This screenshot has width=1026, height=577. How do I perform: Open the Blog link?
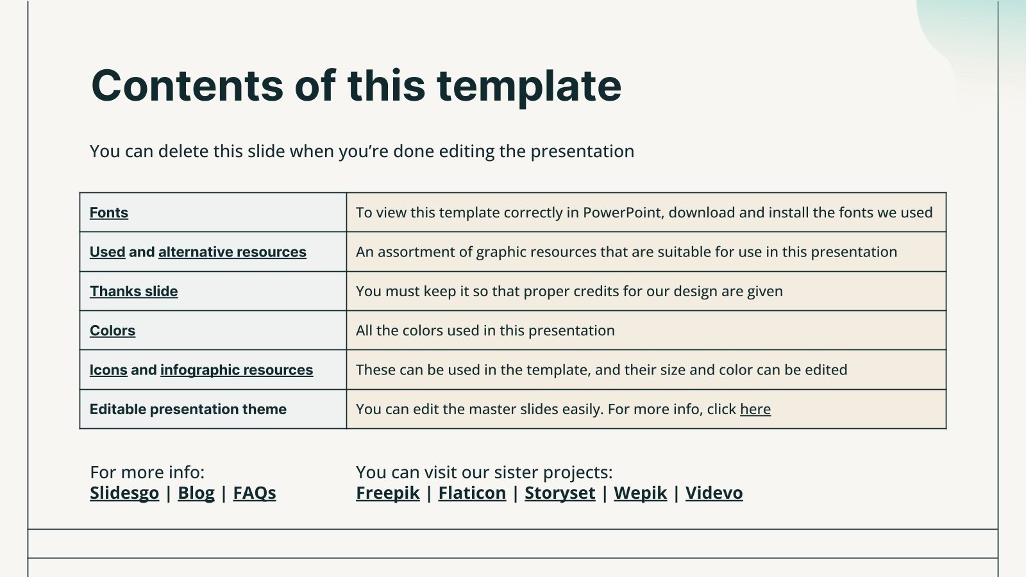pos(196,493)
